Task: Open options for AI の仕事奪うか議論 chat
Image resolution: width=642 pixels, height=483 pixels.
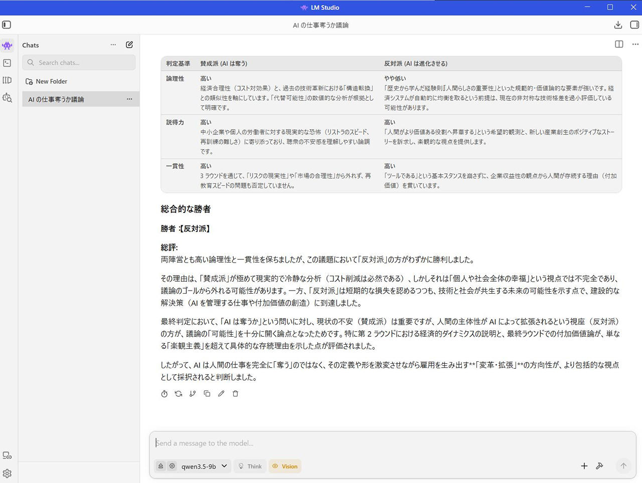Action: (x=129, y=99)
